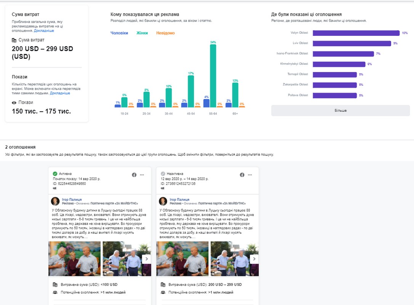Click the grey Неактивна status icon
Screen dimensions: 414x305
[x=163, y=173]
